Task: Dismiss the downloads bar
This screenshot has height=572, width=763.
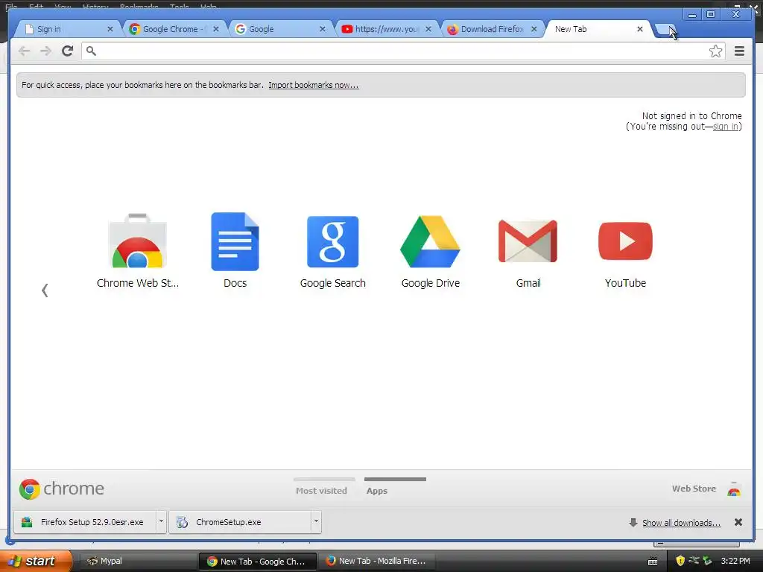Action: 738,522
